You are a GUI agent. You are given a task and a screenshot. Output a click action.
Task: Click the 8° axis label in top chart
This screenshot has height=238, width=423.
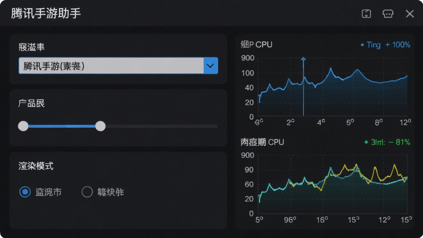pos(379,122)
